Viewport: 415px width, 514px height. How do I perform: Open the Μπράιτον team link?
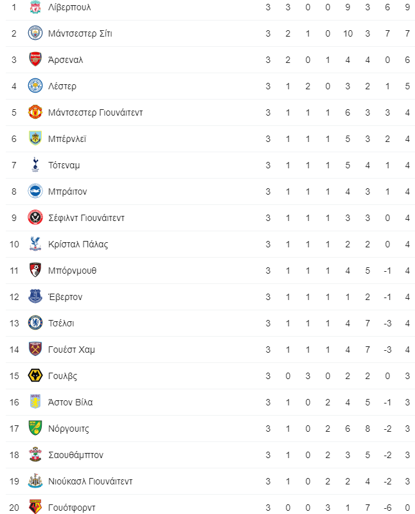[67, 191]
